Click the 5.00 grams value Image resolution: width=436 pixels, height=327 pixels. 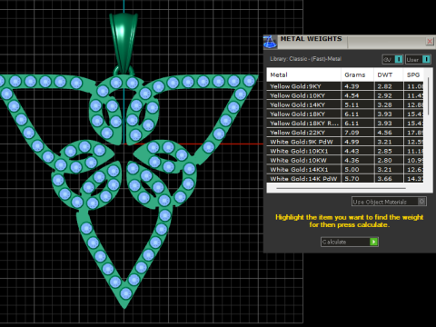[x=352, y=170]
